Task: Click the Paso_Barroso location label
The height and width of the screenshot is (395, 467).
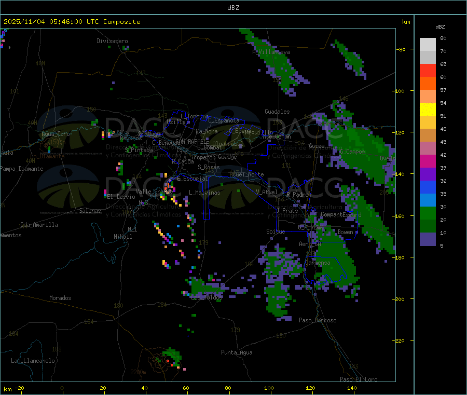Action: (318, 321)
